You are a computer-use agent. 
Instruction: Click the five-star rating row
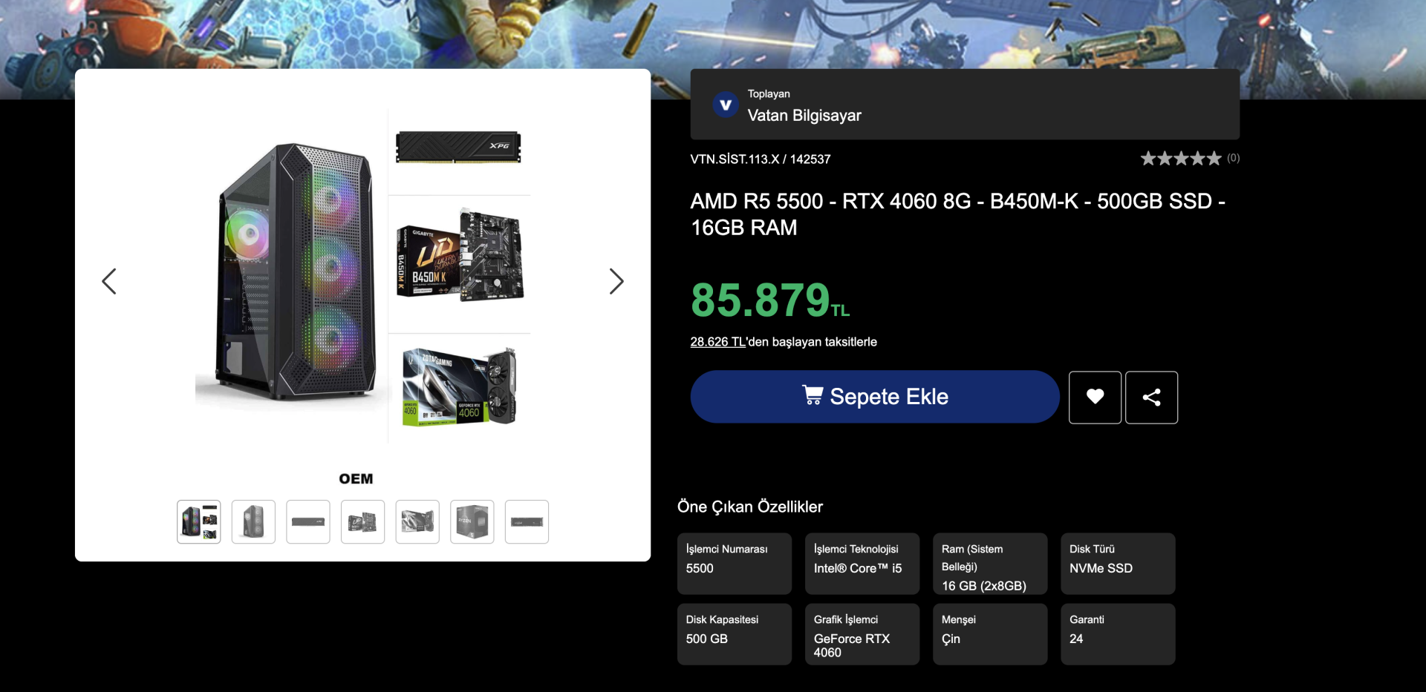[1181, 158]
